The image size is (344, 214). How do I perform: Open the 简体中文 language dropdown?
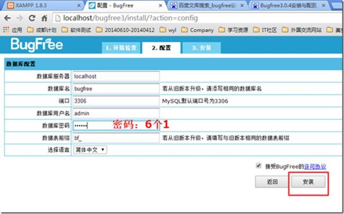click(x=90, y=150)
